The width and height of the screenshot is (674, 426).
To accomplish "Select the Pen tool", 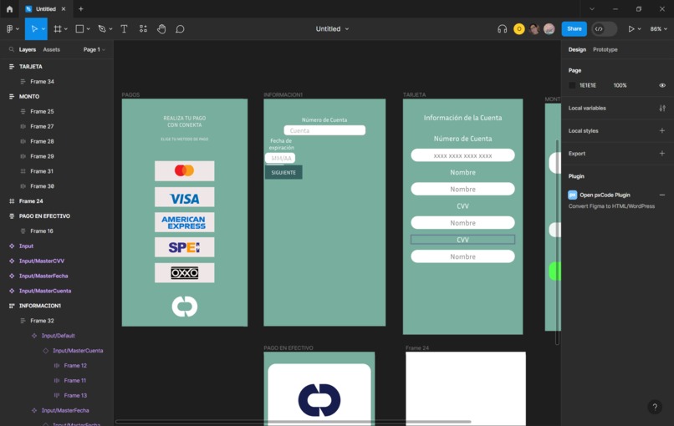I will pos(102,28).
